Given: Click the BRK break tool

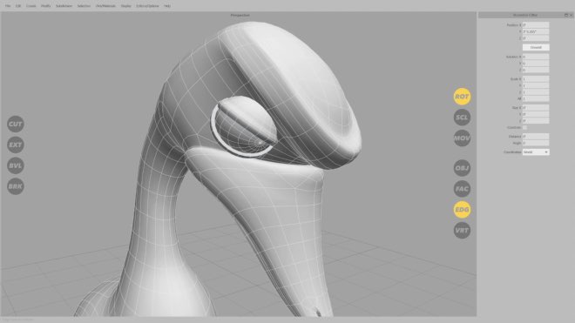Looking at the screenshot, I should pyautogui.click(x=16, y=186).
